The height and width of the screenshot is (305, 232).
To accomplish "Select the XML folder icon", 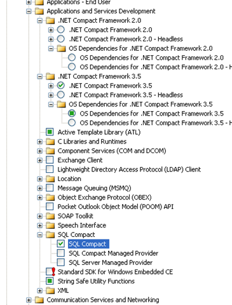I will click(50, 290).
